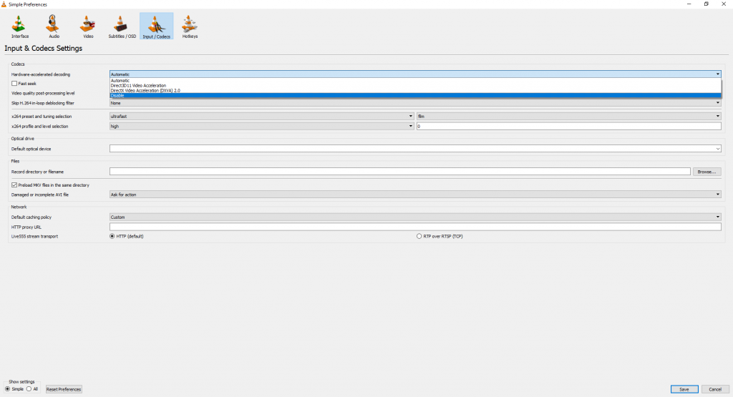Click the Hardware-accelerated decoding label
This screenshot has width=733, height=397.
coord(41,74)
